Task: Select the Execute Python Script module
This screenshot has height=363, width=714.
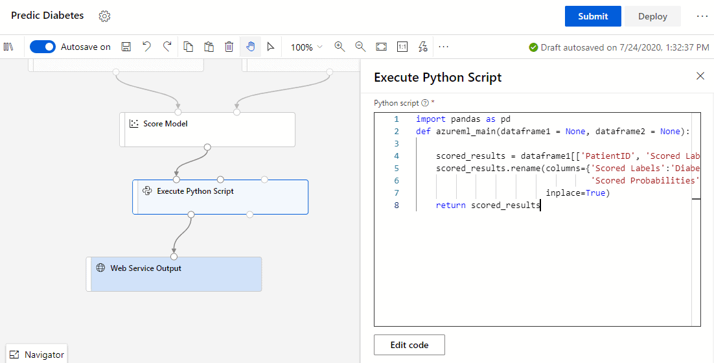Action: click(x=220, y=197)
